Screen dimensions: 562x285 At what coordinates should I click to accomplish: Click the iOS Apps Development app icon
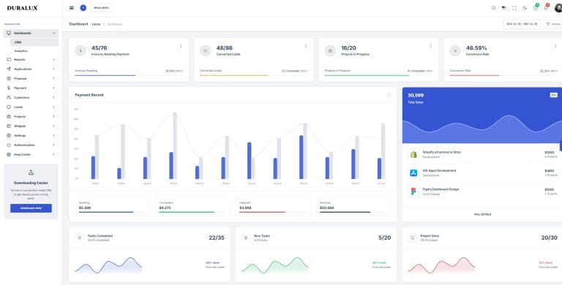(x=413, y=173)
